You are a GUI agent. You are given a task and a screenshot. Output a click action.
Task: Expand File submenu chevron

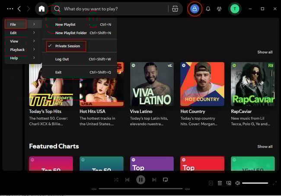click(x=34, y=24)
